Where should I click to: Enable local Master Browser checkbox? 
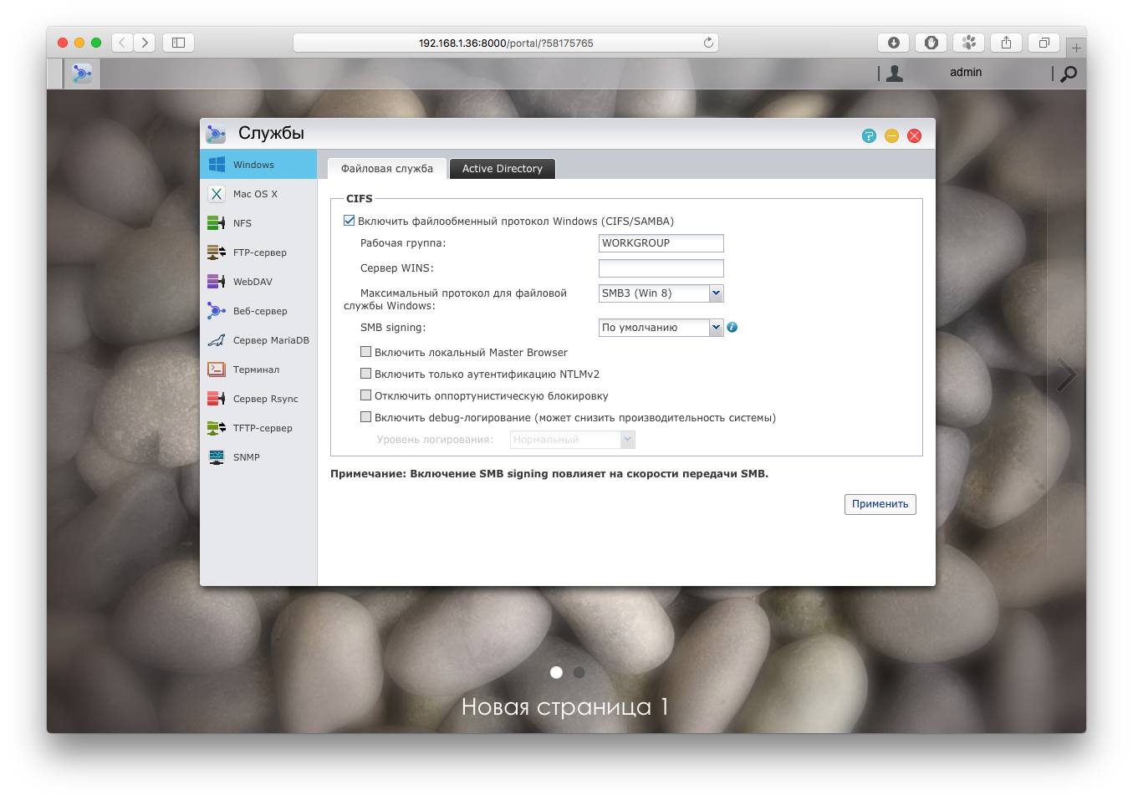click(365, 352)
